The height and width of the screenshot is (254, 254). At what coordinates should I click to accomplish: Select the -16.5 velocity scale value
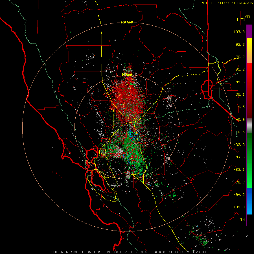click(x=239, y=132)
